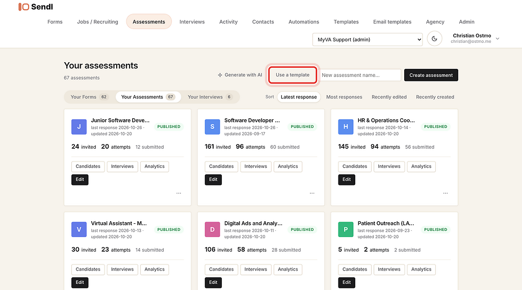
Task: Click PUBLISHED badge on Patient Outreach
Action: pyautogui.click(x=435, y=229)
